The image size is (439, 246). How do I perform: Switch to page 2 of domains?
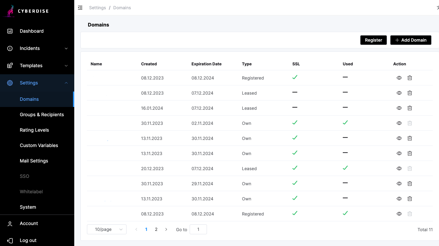tap(156, 229)
